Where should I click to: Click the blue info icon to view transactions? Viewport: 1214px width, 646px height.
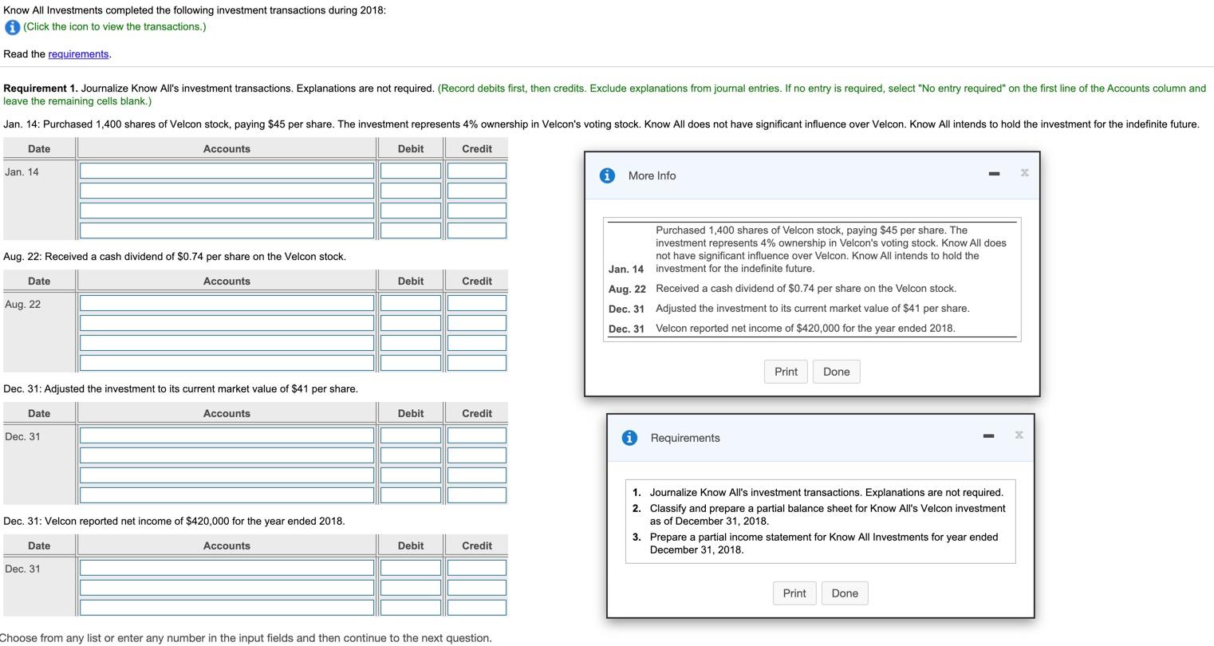pyautogui.click(x=12, y=27)
